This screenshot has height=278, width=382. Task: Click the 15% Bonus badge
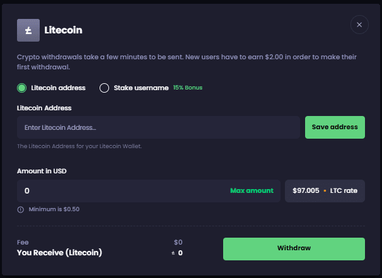click(188, 88)
